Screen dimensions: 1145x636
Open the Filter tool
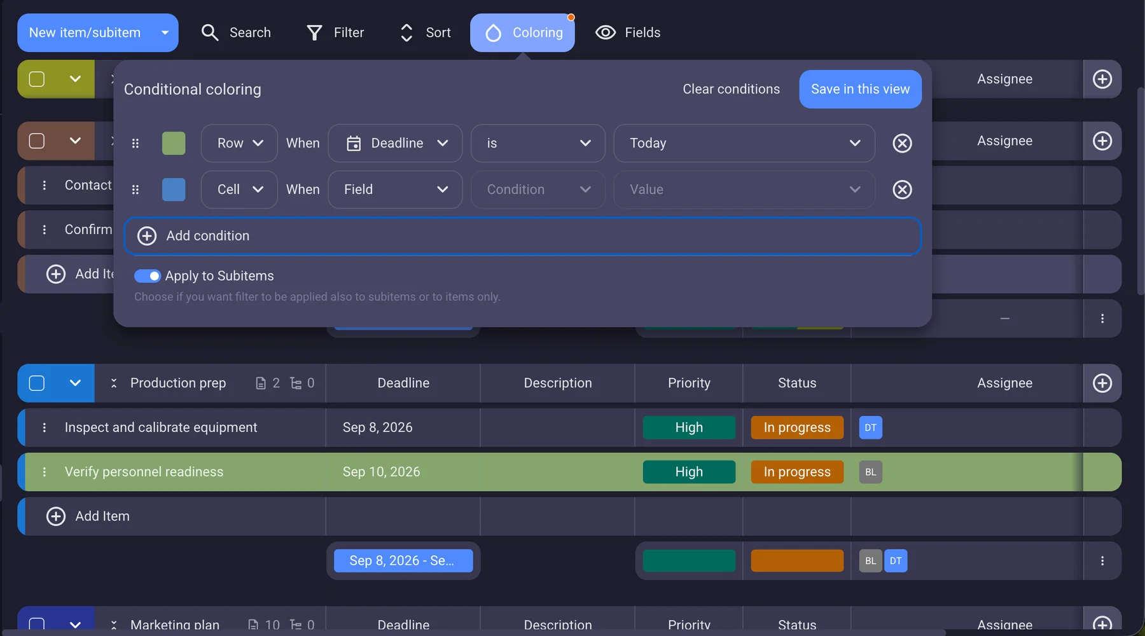point(335,32)
